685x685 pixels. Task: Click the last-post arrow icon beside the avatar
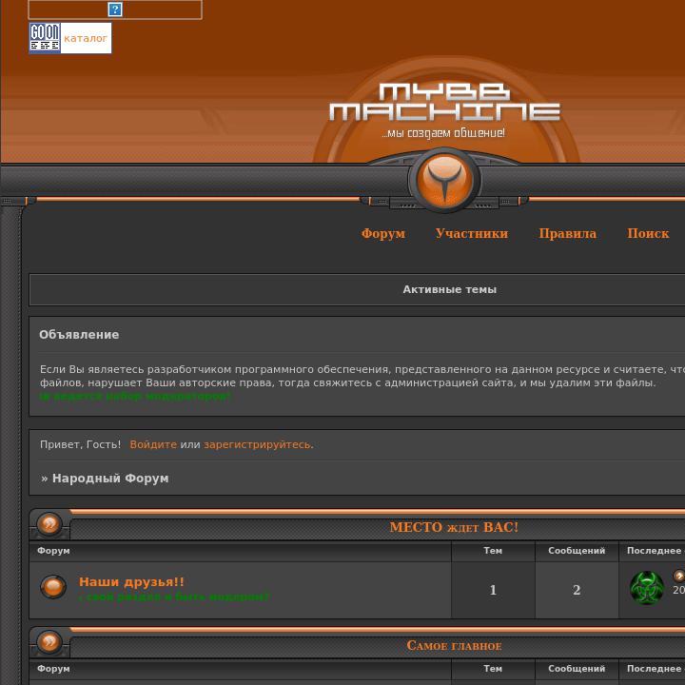[x=679, y=576]
